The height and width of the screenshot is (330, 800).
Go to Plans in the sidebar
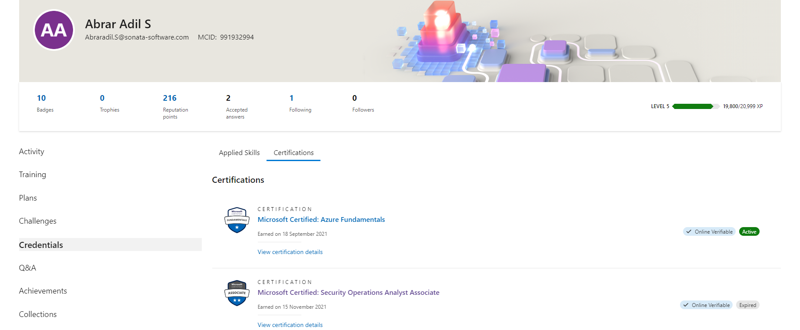click(28, 198)
